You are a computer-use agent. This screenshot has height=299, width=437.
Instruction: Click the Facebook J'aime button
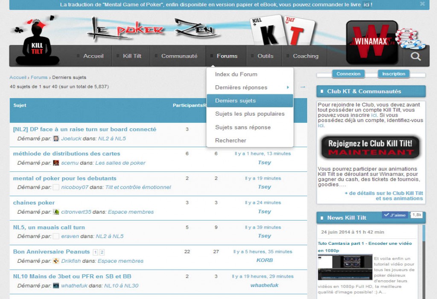click(395, 215)
